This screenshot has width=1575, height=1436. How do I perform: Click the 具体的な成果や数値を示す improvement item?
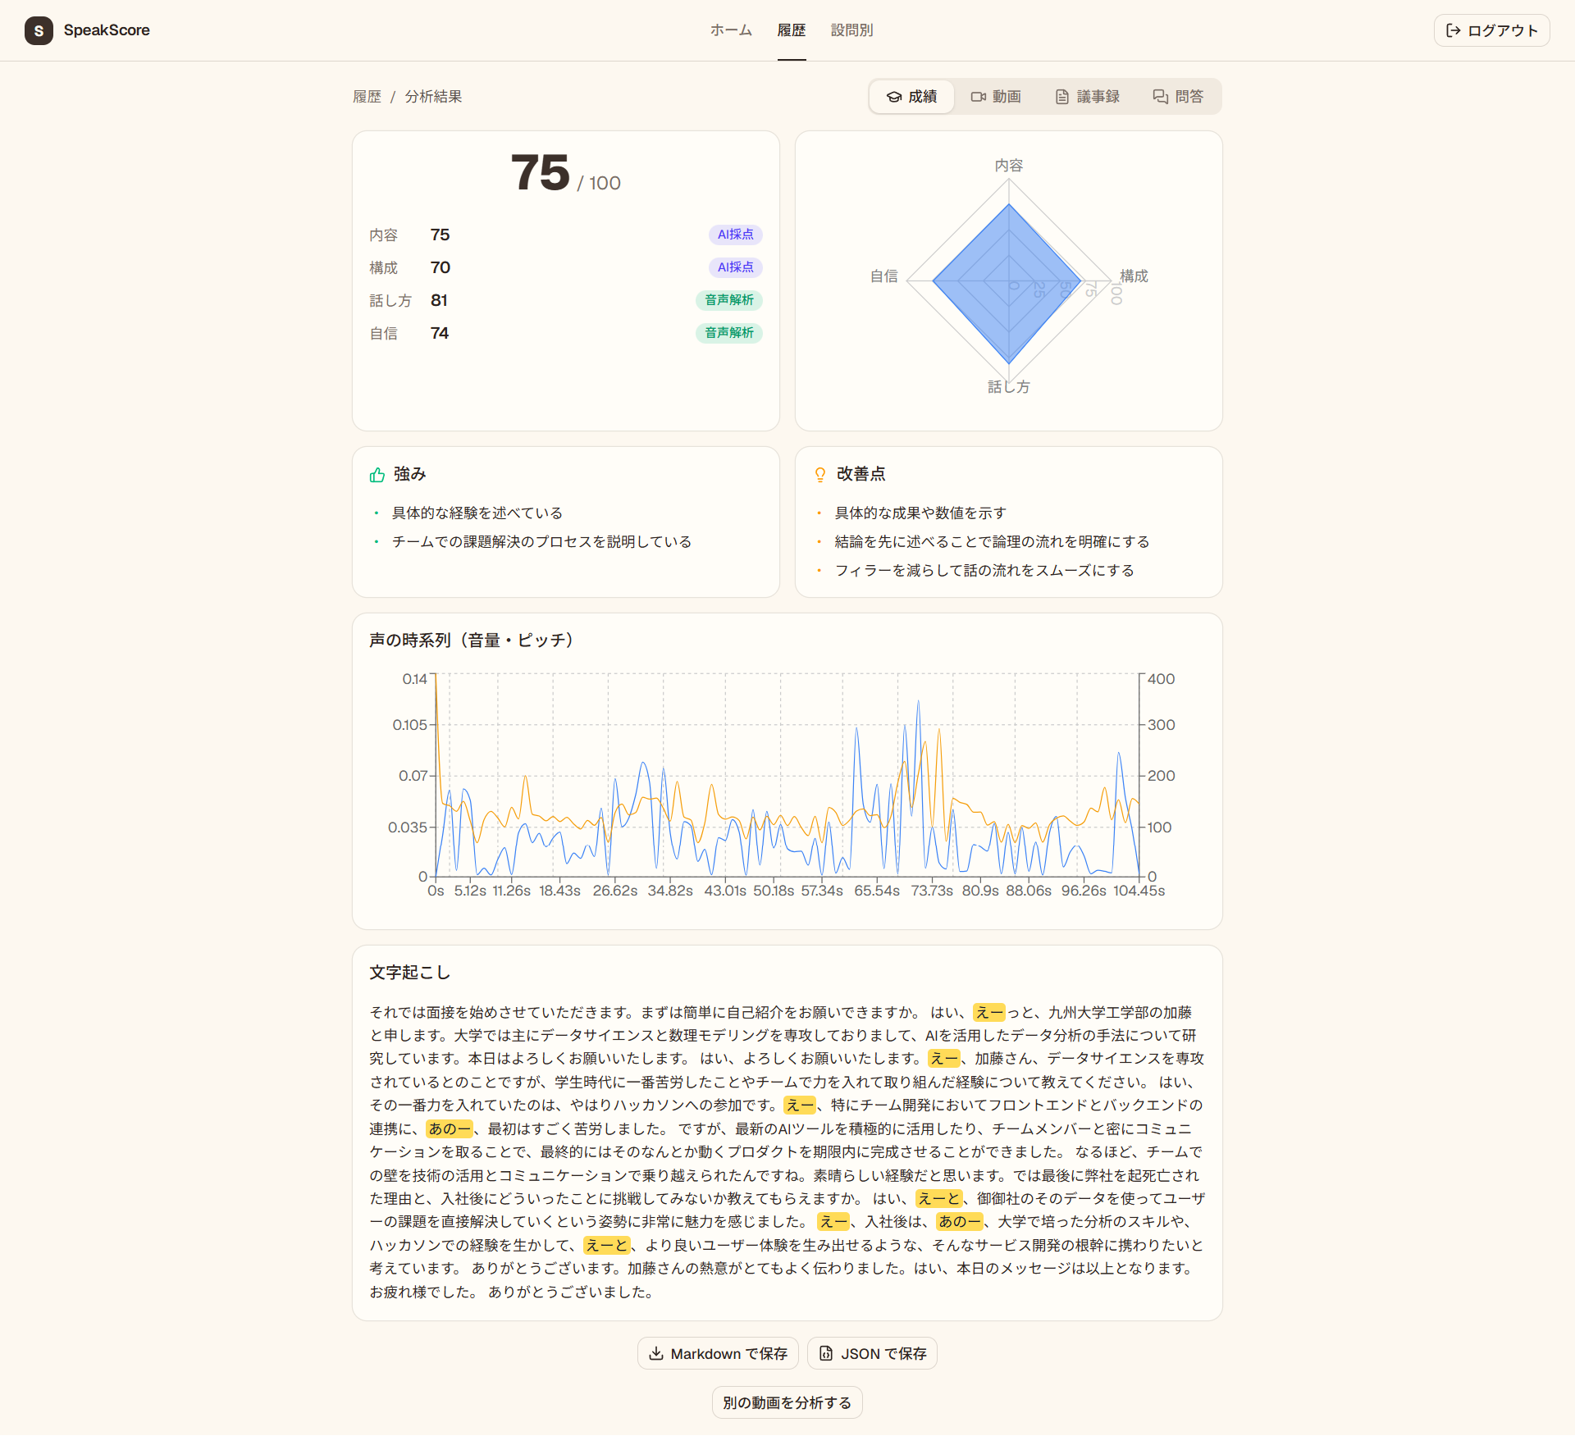(x=921, y=513)
